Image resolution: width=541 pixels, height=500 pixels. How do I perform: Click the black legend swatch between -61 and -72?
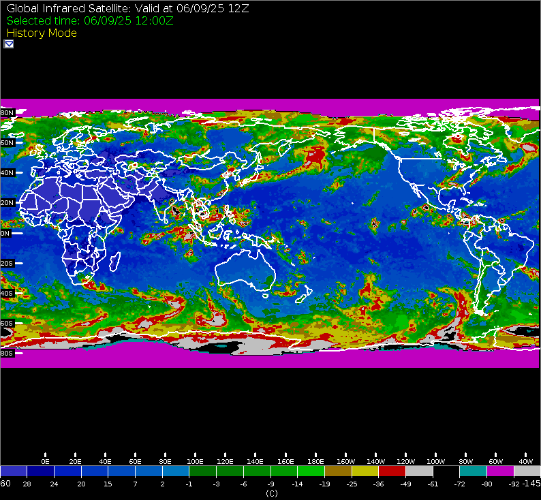click(446, 471)
